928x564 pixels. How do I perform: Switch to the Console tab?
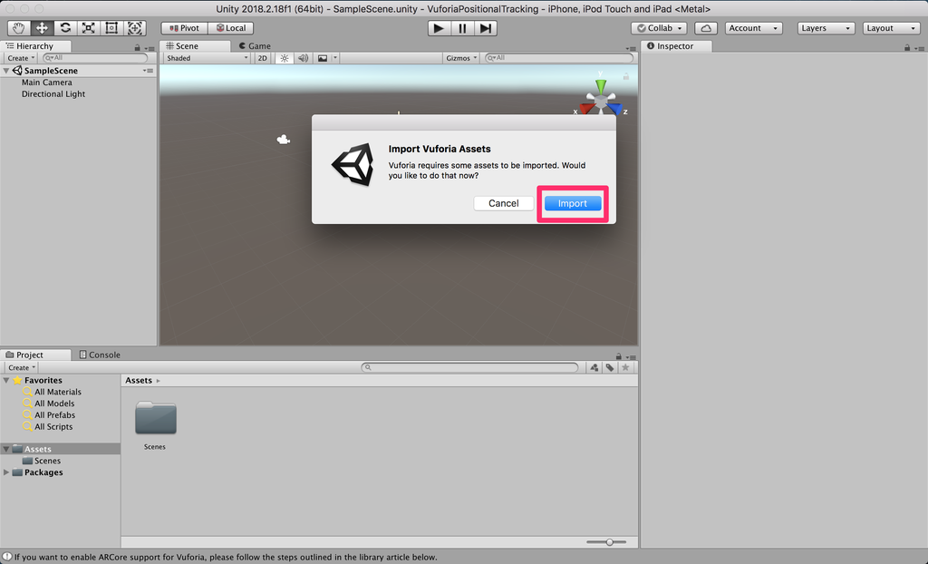(x=100, y=355)
